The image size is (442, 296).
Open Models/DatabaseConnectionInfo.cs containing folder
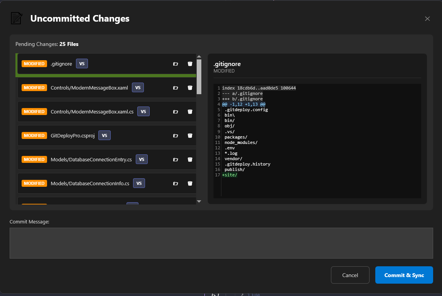click(x=175, y=183)
